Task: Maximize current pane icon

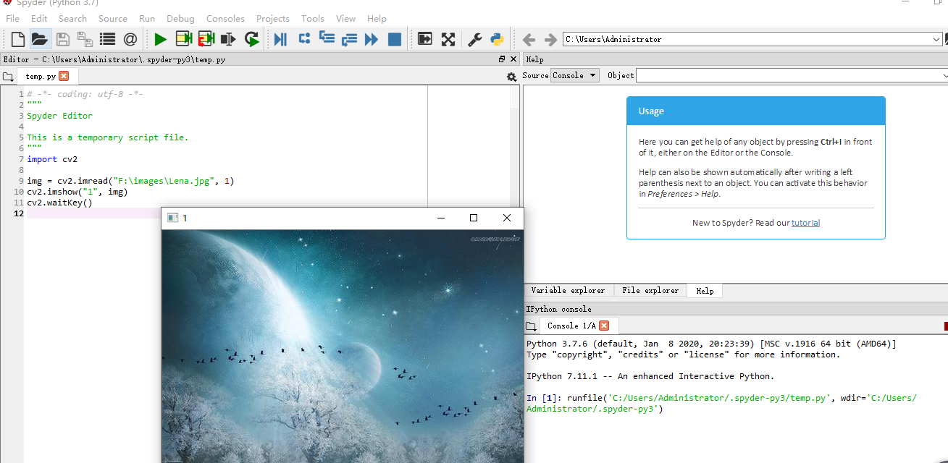Action: click(425, 39)
